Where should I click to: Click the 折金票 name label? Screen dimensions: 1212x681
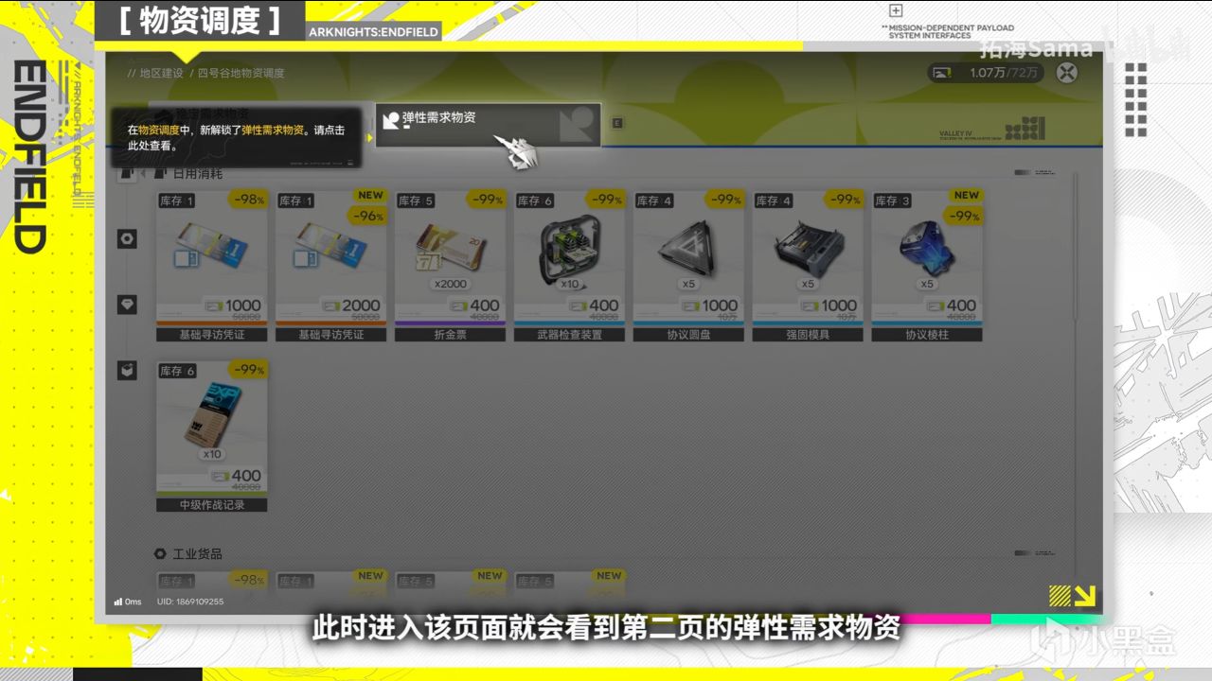point(450,335)
